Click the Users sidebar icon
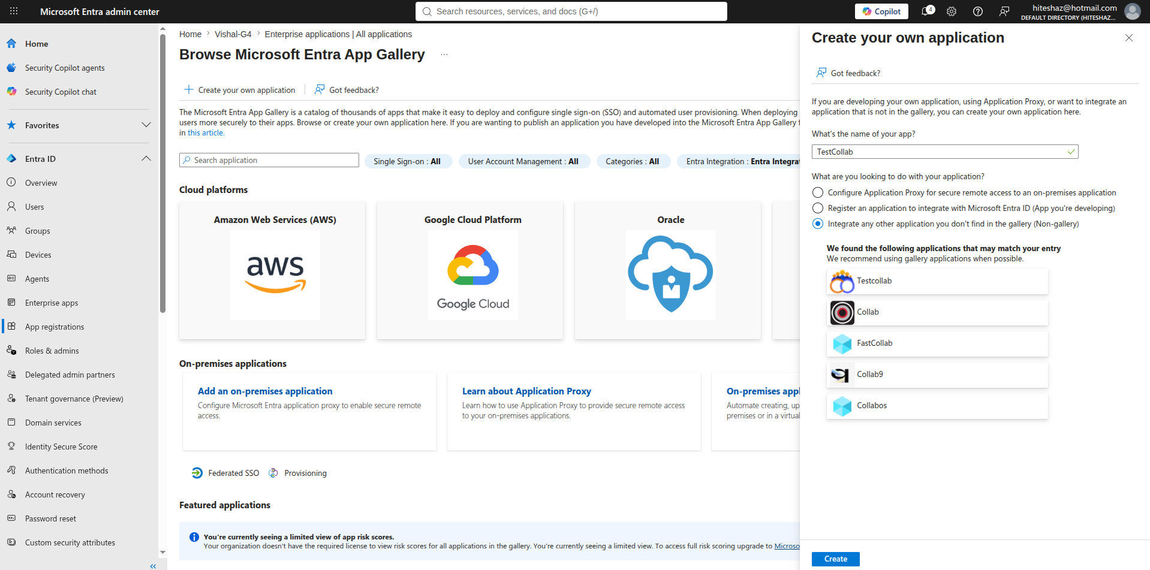This screenshot has width=1150, height=570. coord(11,207)
